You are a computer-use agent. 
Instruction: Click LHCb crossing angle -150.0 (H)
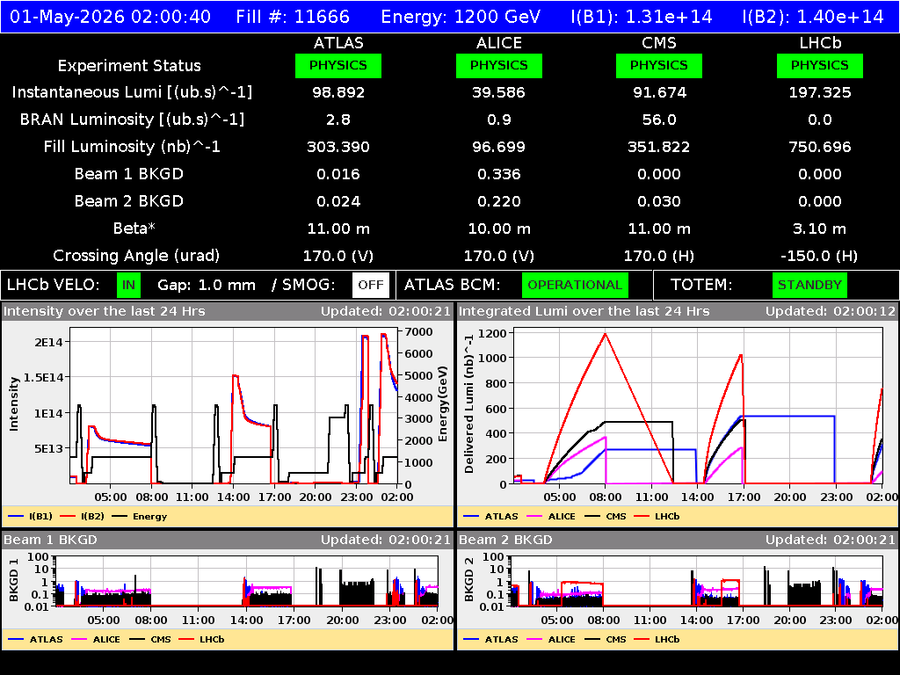tap(820, 256)
